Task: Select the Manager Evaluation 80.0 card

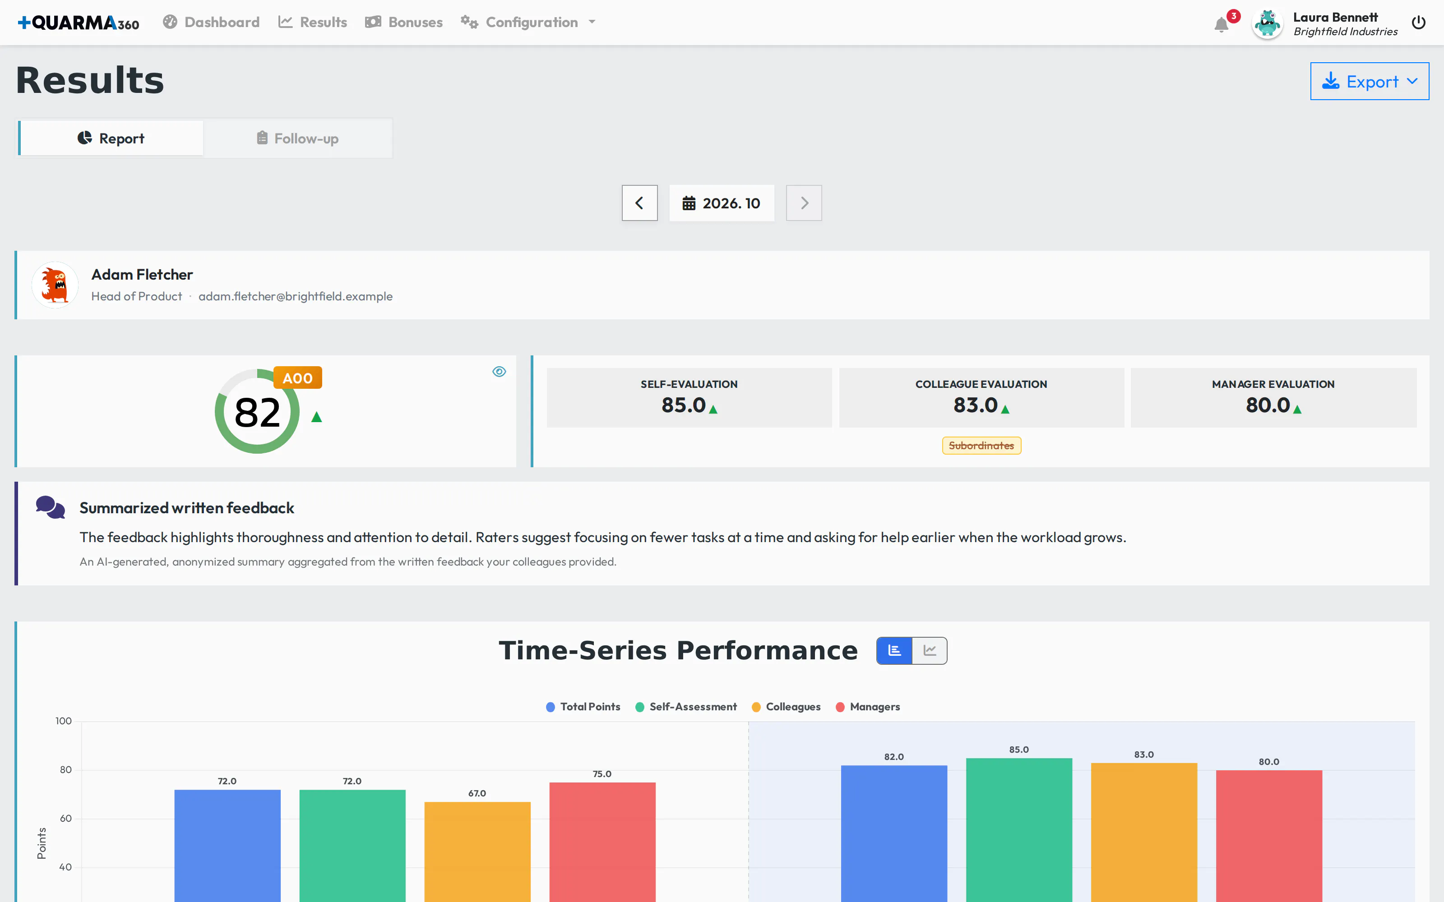Action: click(1273, 397)
